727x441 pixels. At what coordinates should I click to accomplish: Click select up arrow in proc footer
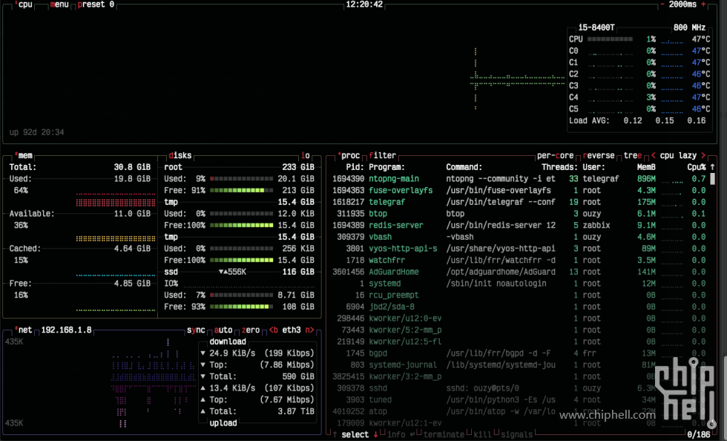(x=335, y=435)
